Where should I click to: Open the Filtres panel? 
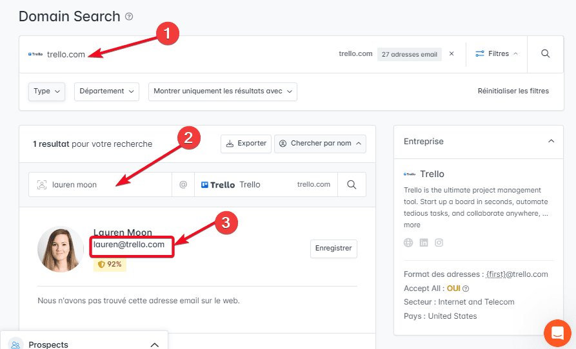pyautogui.click(x=496, y=54)
